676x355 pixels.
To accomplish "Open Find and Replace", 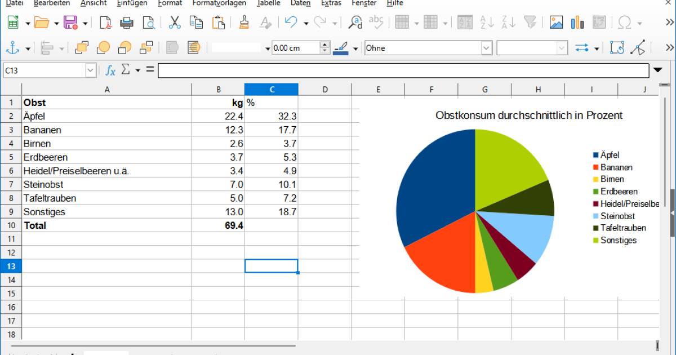I will 355,23.
